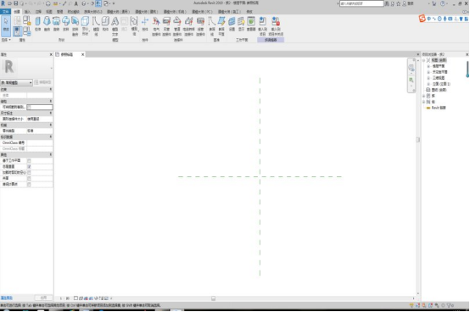Image resolution: width=470 pixels, height=312 pixels.
Task: Click Load into Project and Close
Action: tap(276, 26)
